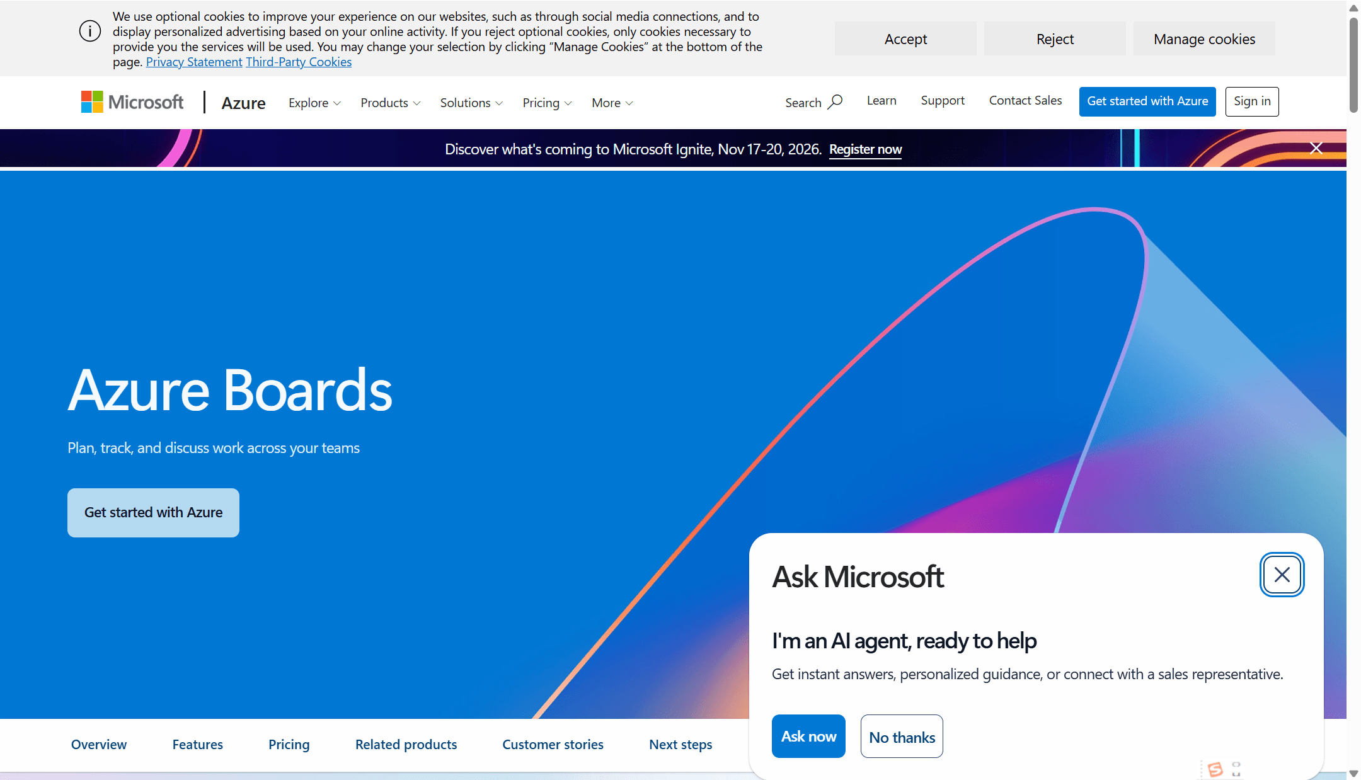Click the orange S icon near dialog corner
This screenshot has height=780, width=1361.
1215,769
